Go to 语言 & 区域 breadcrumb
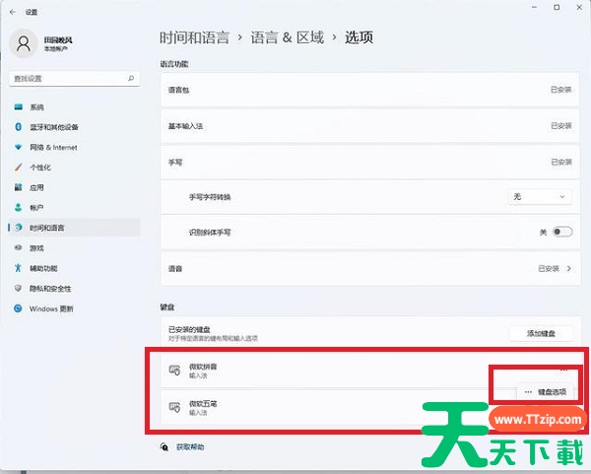 coord(288,37)
